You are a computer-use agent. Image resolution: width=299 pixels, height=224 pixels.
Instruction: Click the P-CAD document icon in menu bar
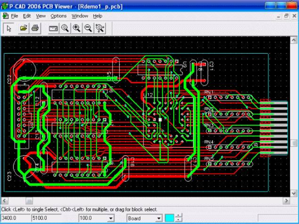point(5,16)
